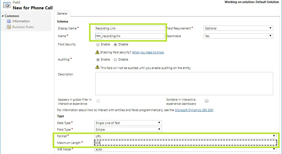The height and width of the screenshot is (154, 282).
Task: Click the new_ prefix in Name field
Action: pyautogui.click(x=99, y=36)
